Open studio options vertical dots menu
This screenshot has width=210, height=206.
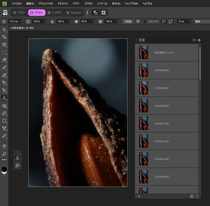coord(87,13)
